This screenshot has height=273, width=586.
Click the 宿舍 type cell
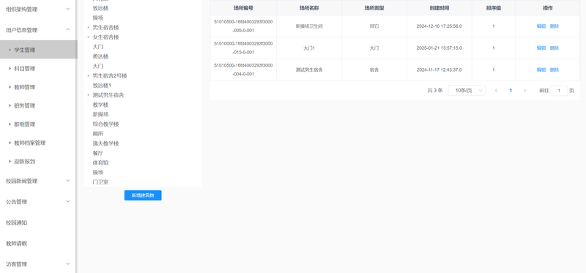point(374,70)
